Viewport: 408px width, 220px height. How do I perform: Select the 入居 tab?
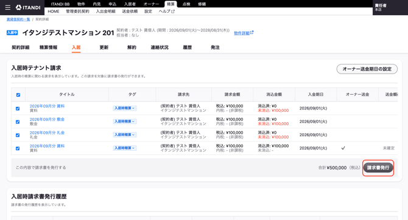pos(76,47)
